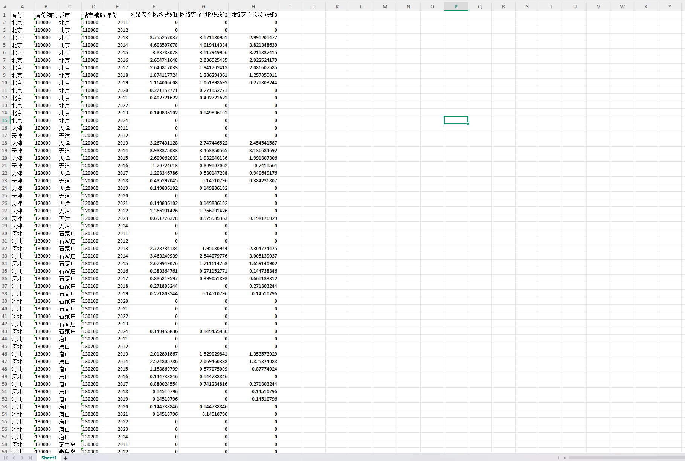Select column M header

(x=384, y=6)
